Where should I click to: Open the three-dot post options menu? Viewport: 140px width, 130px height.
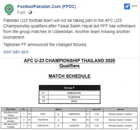point(134,6)
